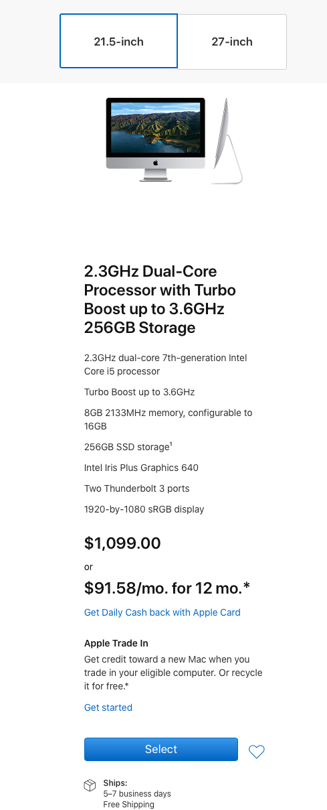Click the iMac front-view image

tap(155, 139)
